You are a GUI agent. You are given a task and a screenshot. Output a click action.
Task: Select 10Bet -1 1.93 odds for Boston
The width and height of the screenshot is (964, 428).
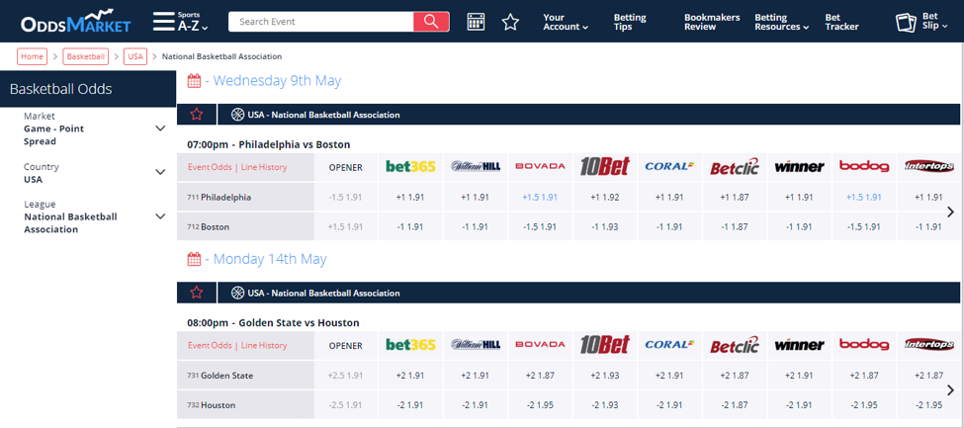605,227
